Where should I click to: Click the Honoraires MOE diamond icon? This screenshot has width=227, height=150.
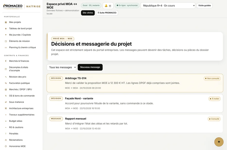(6, 146)
